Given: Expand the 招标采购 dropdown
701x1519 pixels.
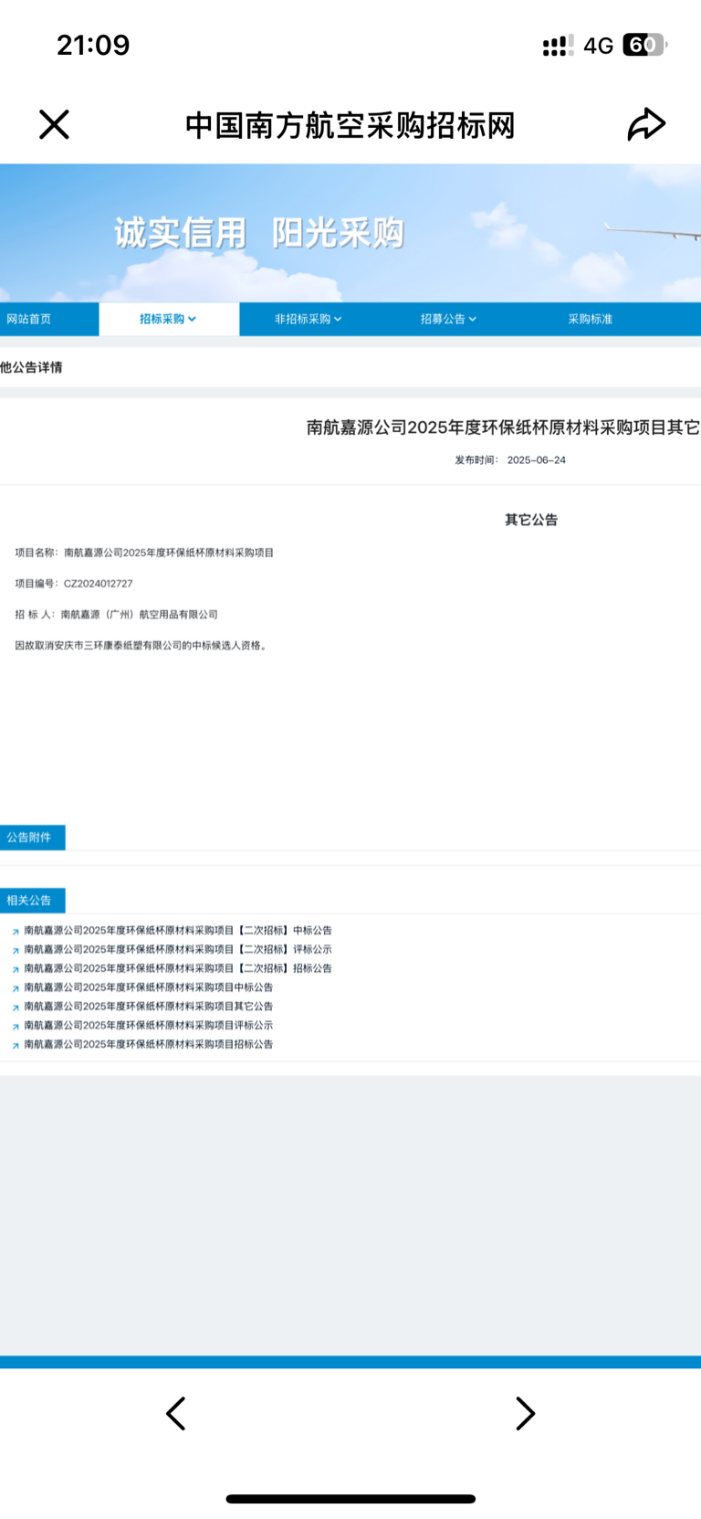Looking at the screenshot, I should pos(168,319).
